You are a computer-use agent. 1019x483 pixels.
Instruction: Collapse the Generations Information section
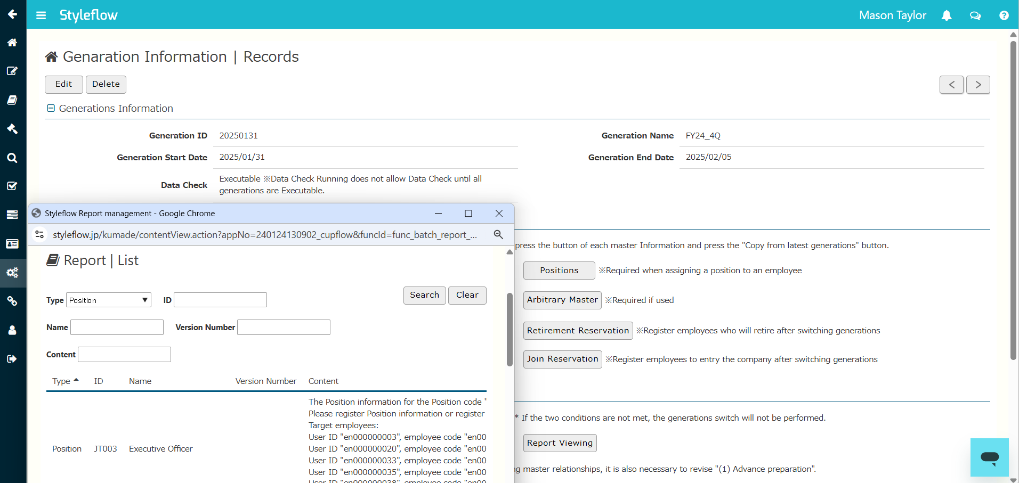pyautogui.click(x=51, y=109)
